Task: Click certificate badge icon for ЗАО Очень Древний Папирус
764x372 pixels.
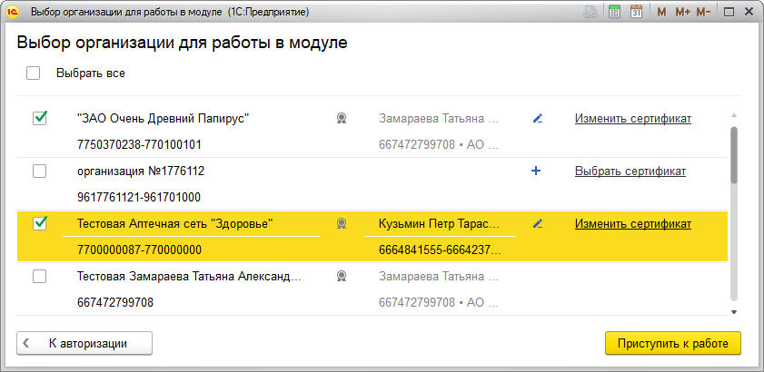Action: (342, 118)
